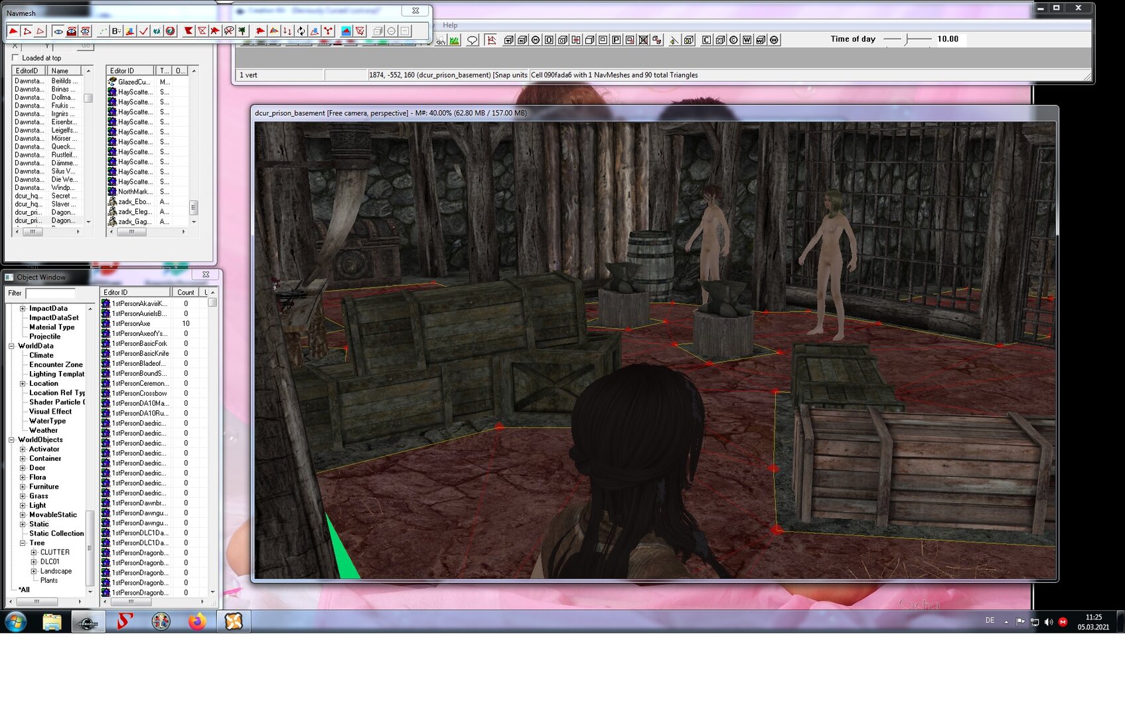The height and width of the screenshot is (717, 1125).
Task: Open Windows Explorer from the taskbar
Action: (52, 622)
